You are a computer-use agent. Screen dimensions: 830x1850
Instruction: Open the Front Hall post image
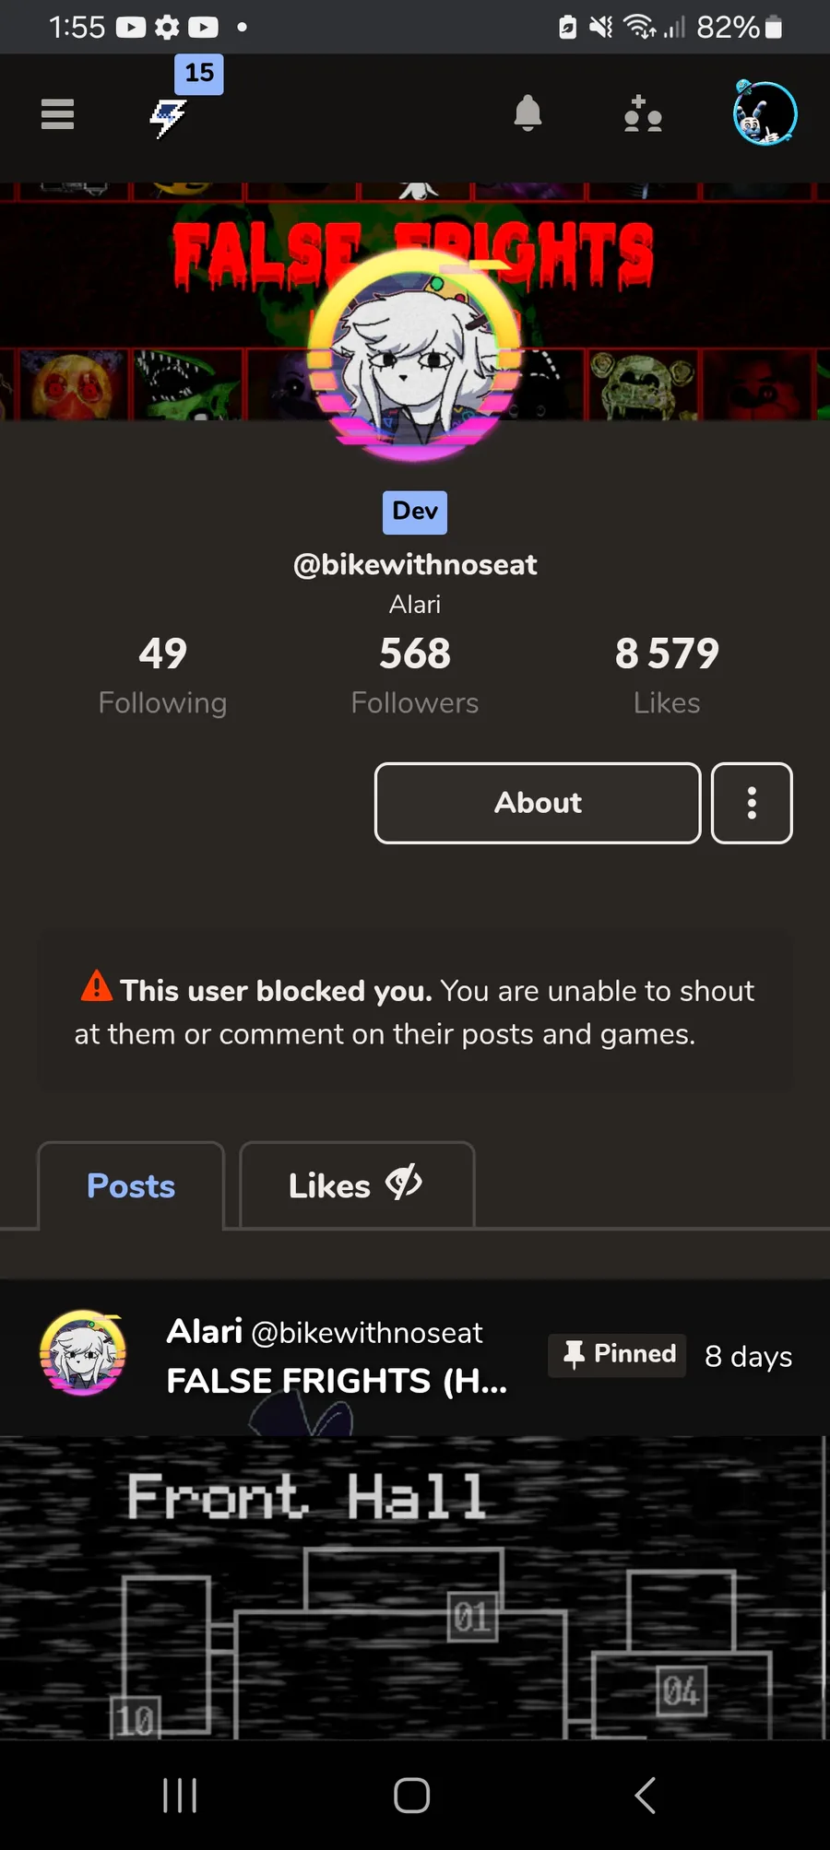click(x=415, y=1587)
